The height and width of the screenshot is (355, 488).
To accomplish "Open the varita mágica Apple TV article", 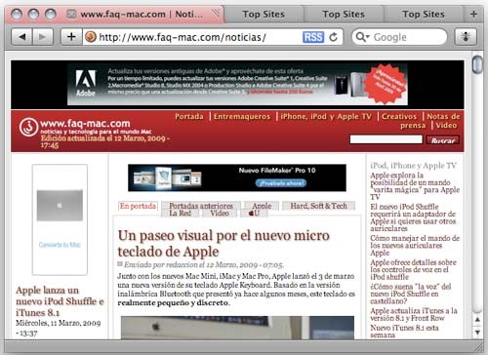I will pyautogui.click(x=415, y=186).
